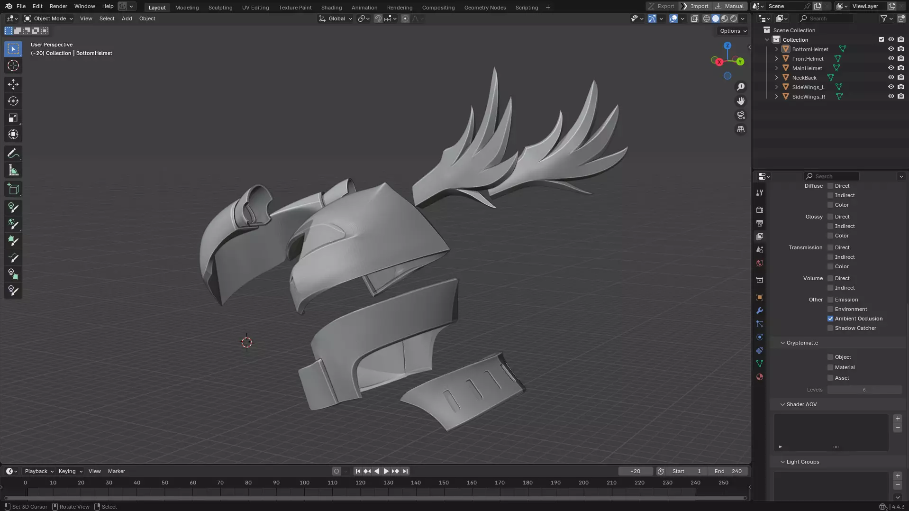Enable Cryptomatte Object checkbox
Image resolution: width=909 pixels, height=511 pixels.
[x=830, y=357]
